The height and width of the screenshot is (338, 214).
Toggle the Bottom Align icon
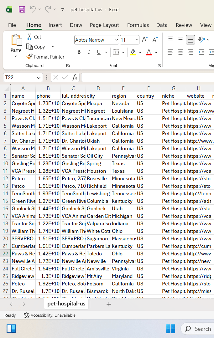tap(191, 40)
